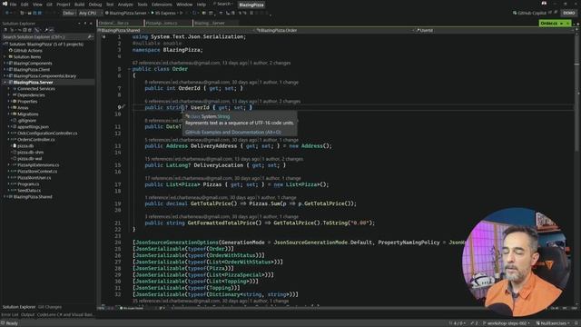Collapse the Order class code region
The width and height of the screenshot is (581, 327).
click(x=129, y=69)
